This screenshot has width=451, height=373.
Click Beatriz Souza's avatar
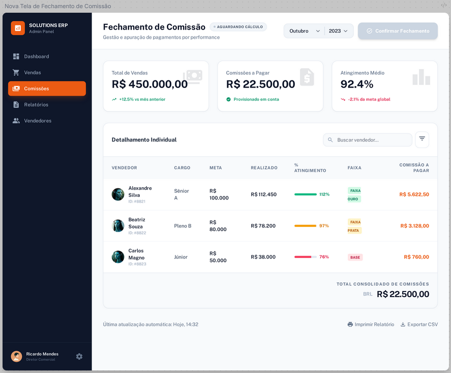(118, 225)
